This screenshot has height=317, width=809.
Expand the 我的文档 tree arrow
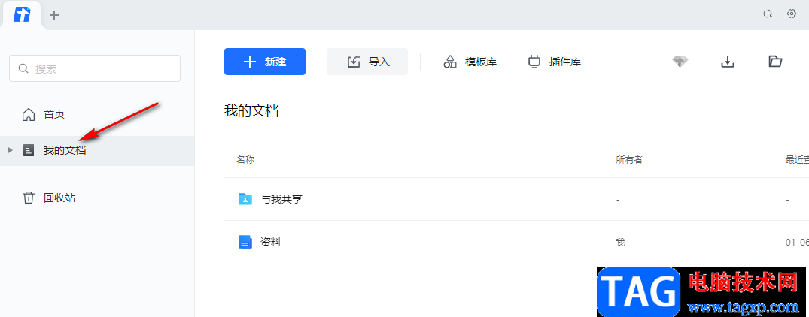pyautogui.click(x=10, y=150)
